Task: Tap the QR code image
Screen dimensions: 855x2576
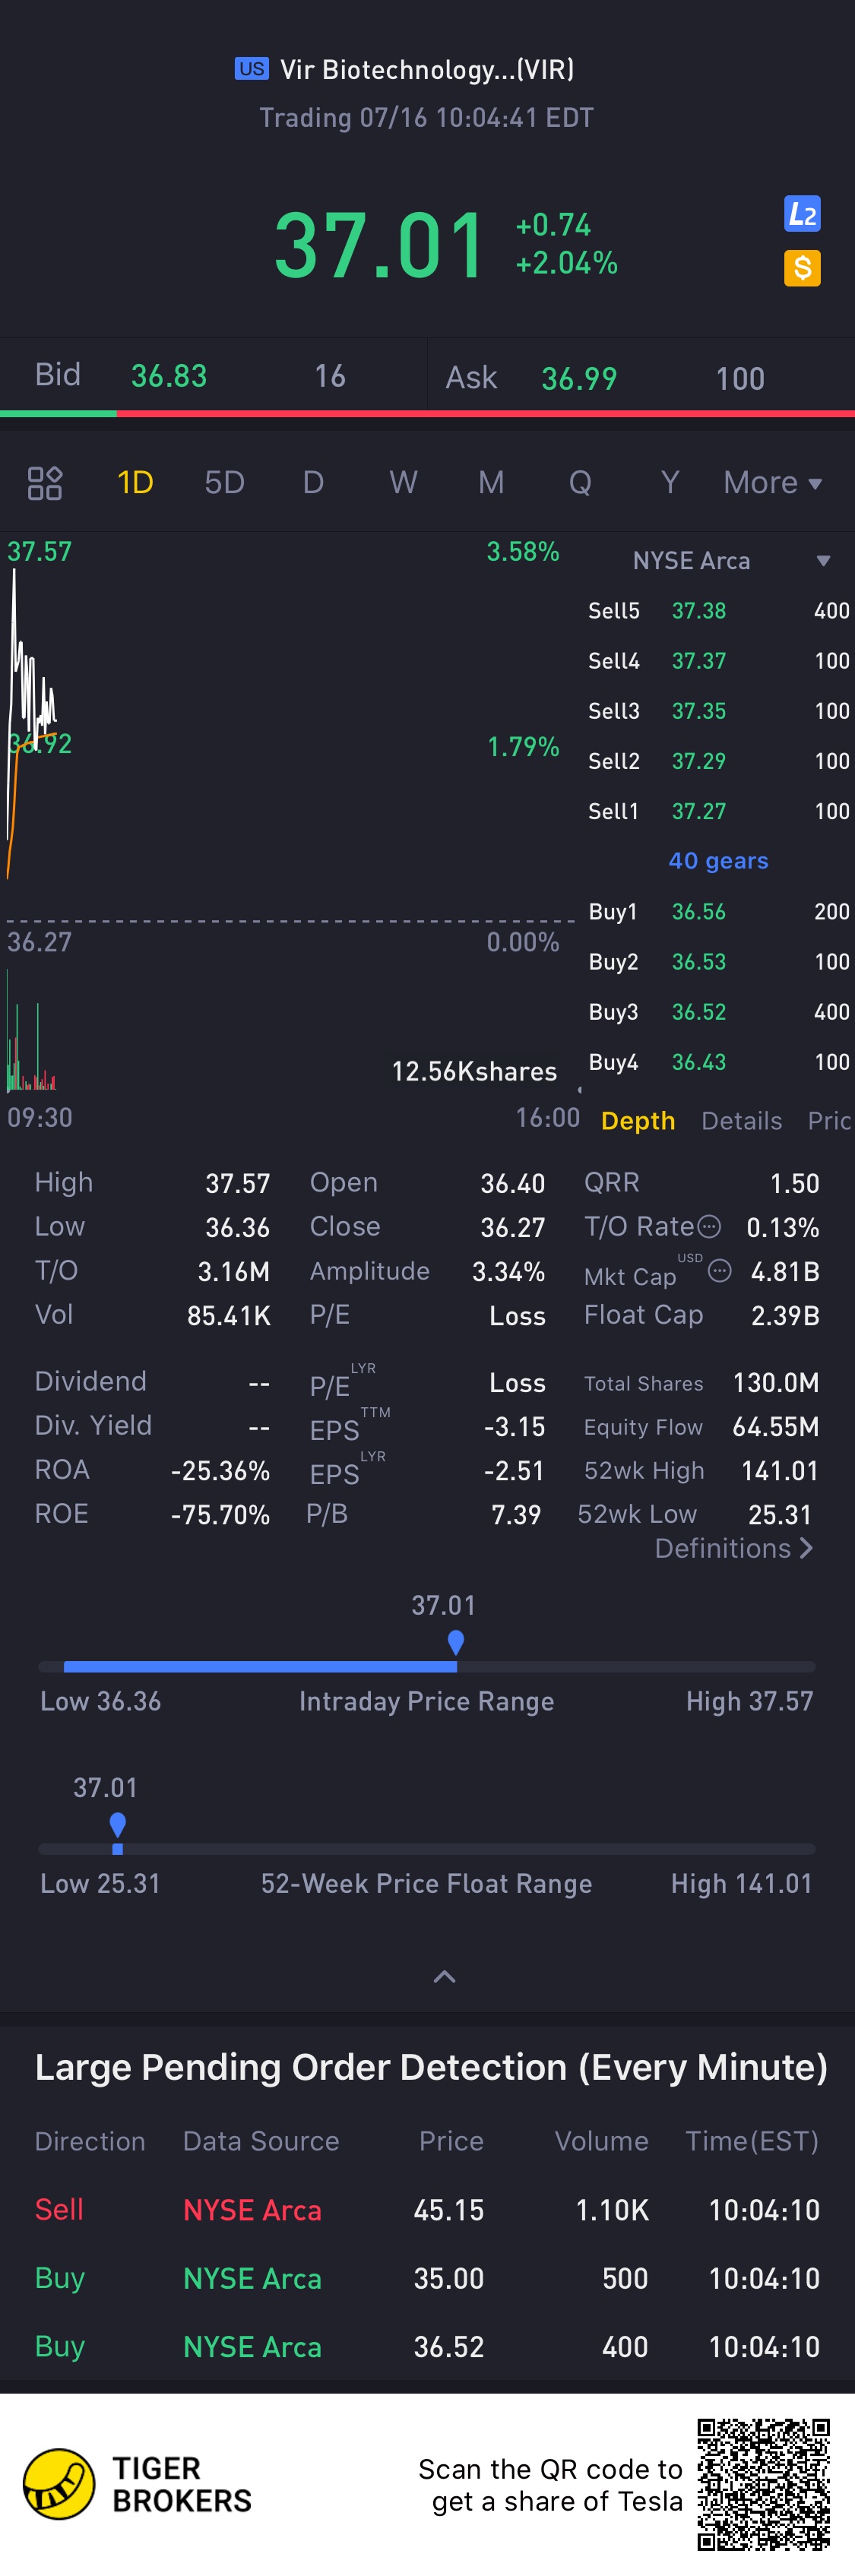Action: [x=764, y=2484]
